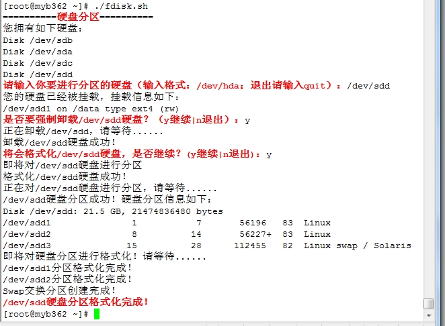Click the '格式化/dev/sdd硬盘成功!' line
This screenshot has height=326, width=445.
pos(65,176)
